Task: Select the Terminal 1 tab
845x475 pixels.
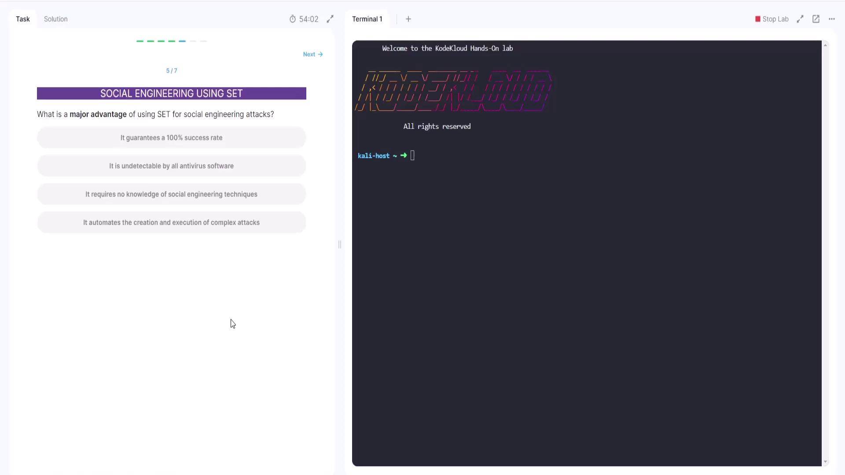Action: pyautogui.click(x=367, y=19)
